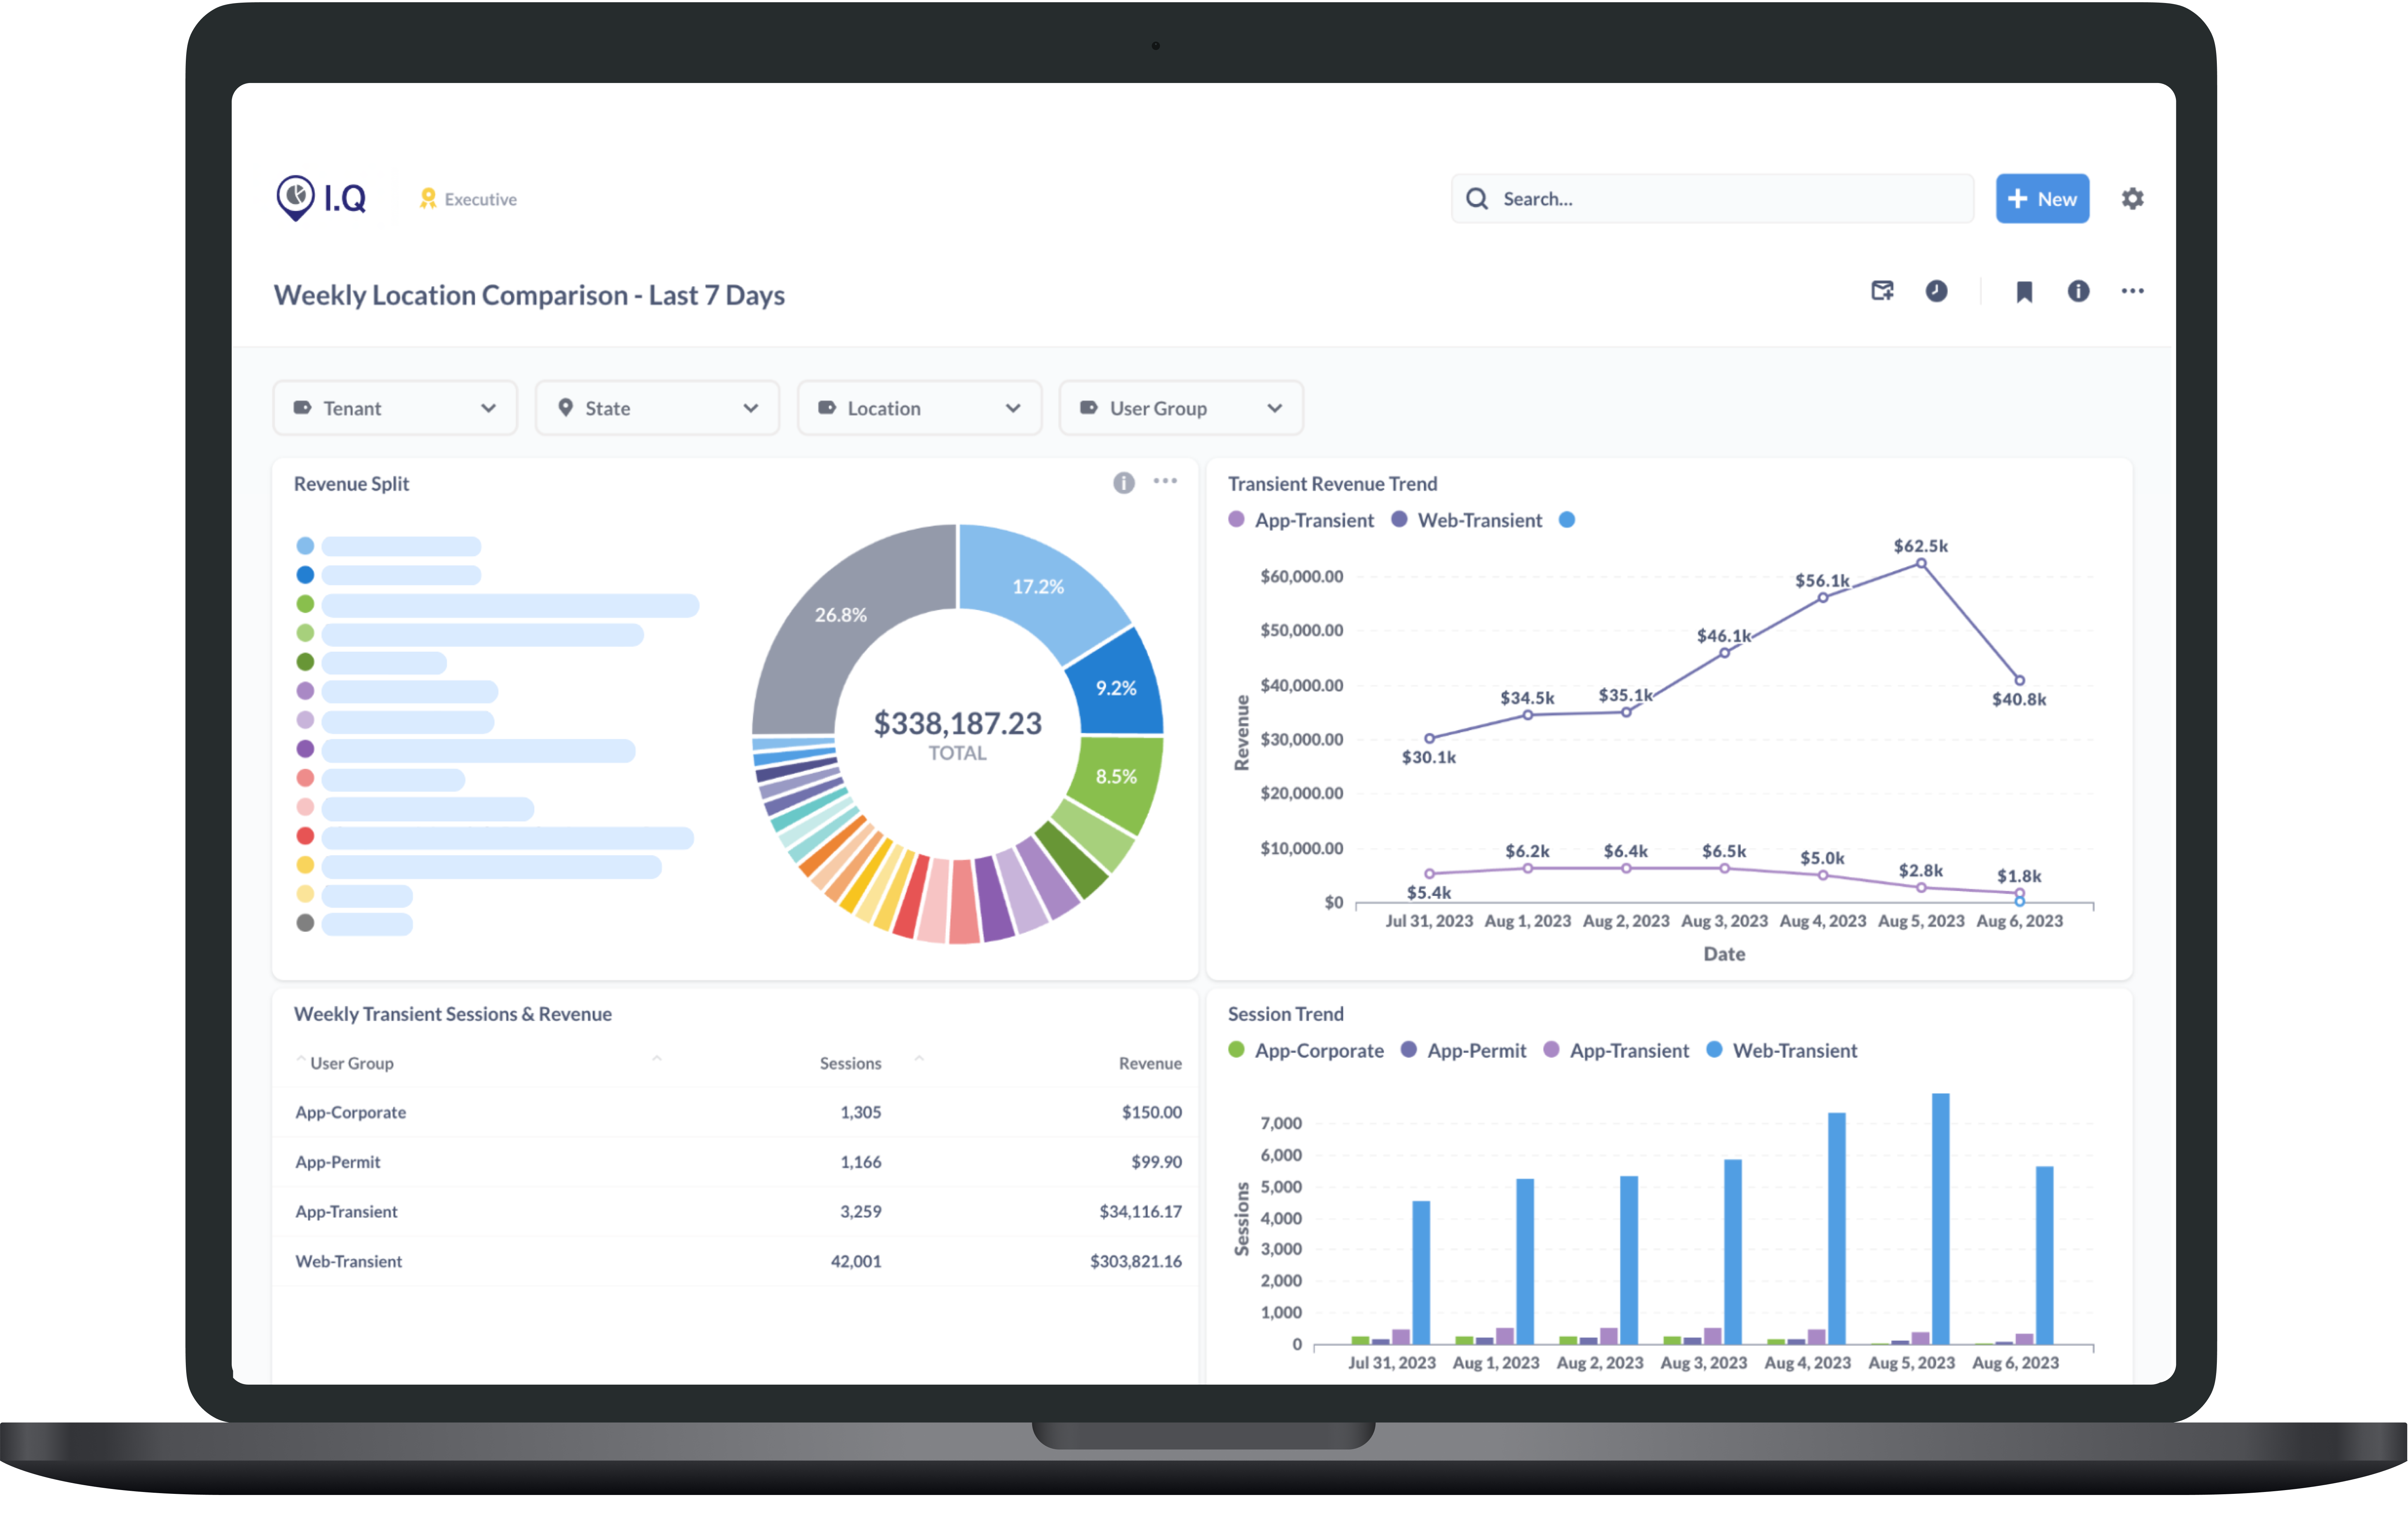Click the clock auto-refresh icon

point(1936,291)
